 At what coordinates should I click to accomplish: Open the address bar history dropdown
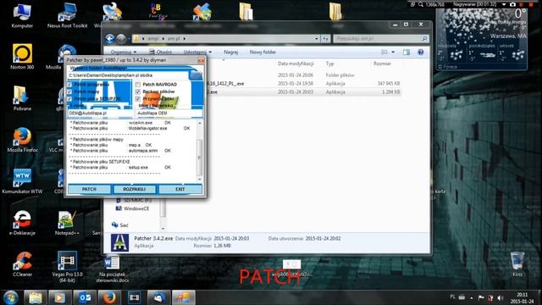coord(316,39)
